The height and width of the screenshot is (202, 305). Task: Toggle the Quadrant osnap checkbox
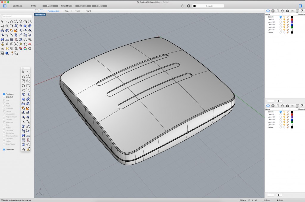pos(4,122)
